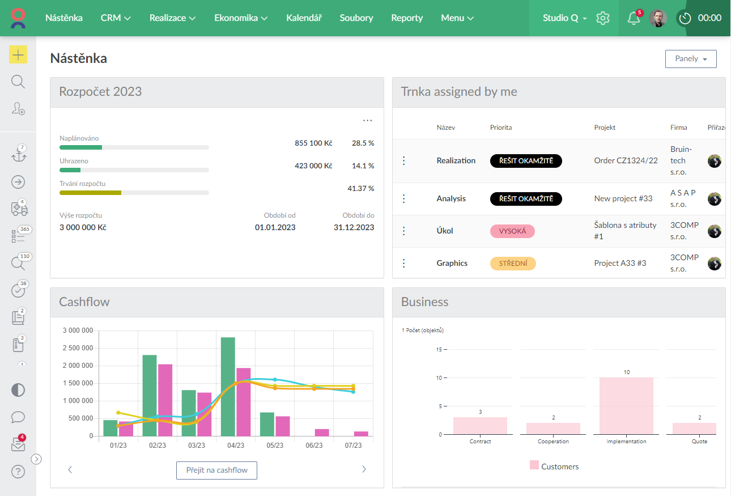
Task: Click the Přejít na cashflow button
Action: 216,470
